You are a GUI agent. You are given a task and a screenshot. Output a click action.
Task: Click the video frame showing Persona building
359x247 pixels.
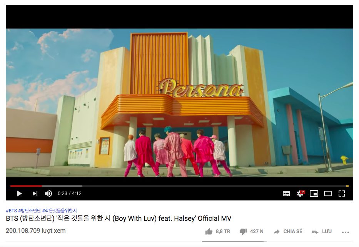pos(179,103)
